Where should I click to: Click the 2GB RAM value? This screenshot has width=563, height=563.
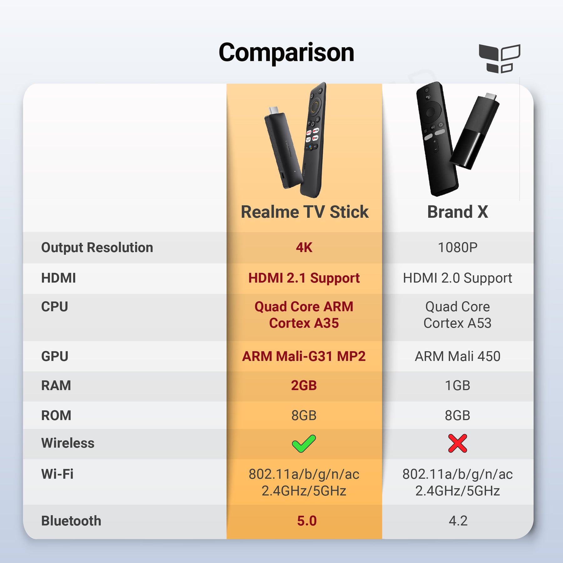304,385
